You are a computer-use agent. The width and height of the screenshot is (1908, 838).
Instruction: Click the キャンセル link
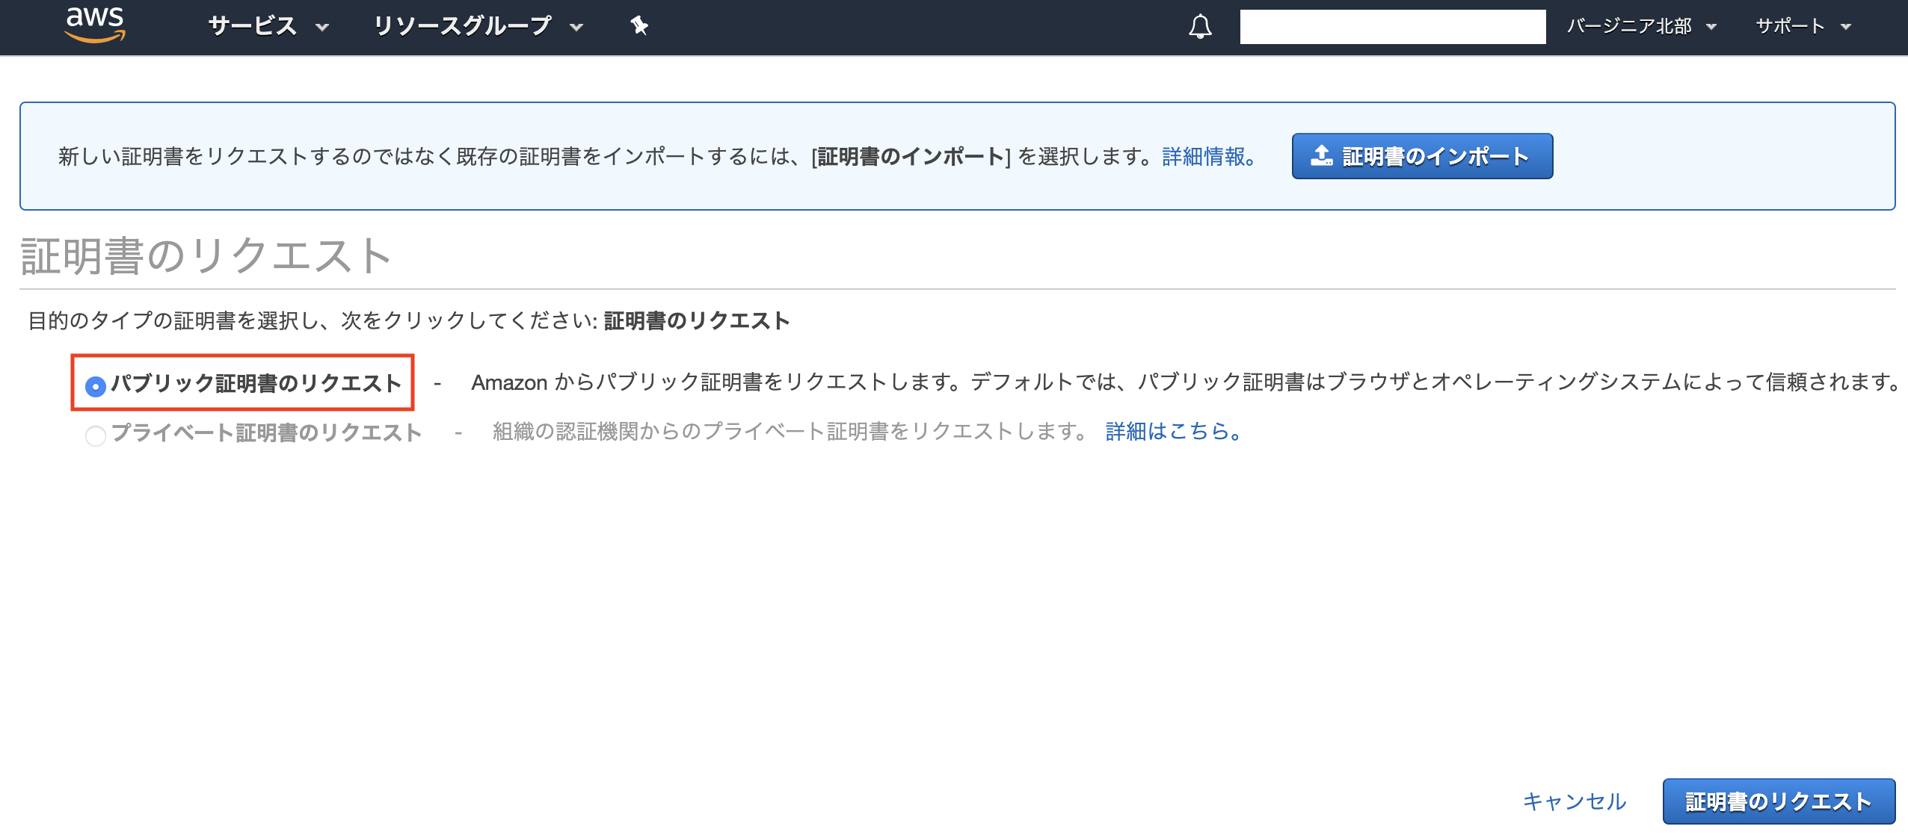1574,800
